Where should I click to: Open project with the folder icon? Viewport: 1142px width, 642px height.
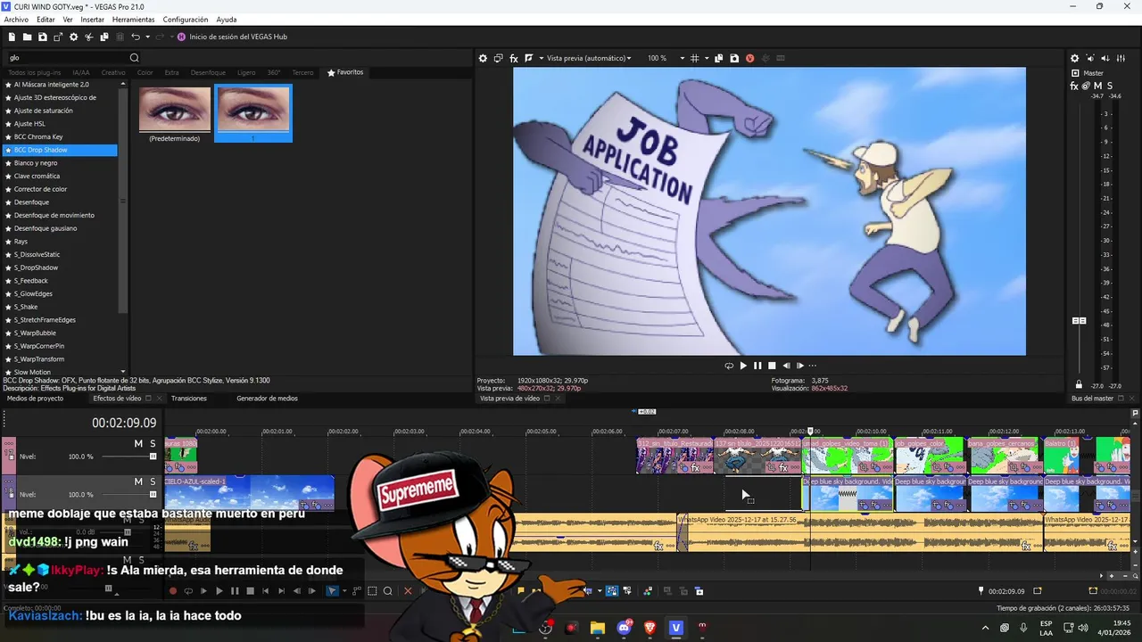click(27, 37)
